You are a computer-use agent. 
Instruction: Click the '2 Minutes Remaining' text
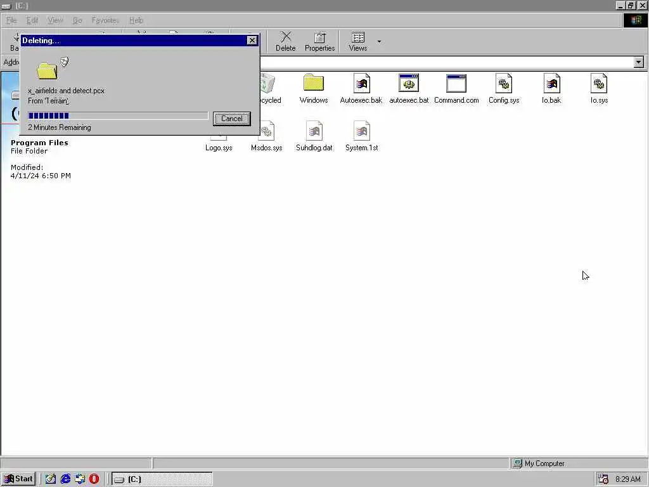(60, 127)
